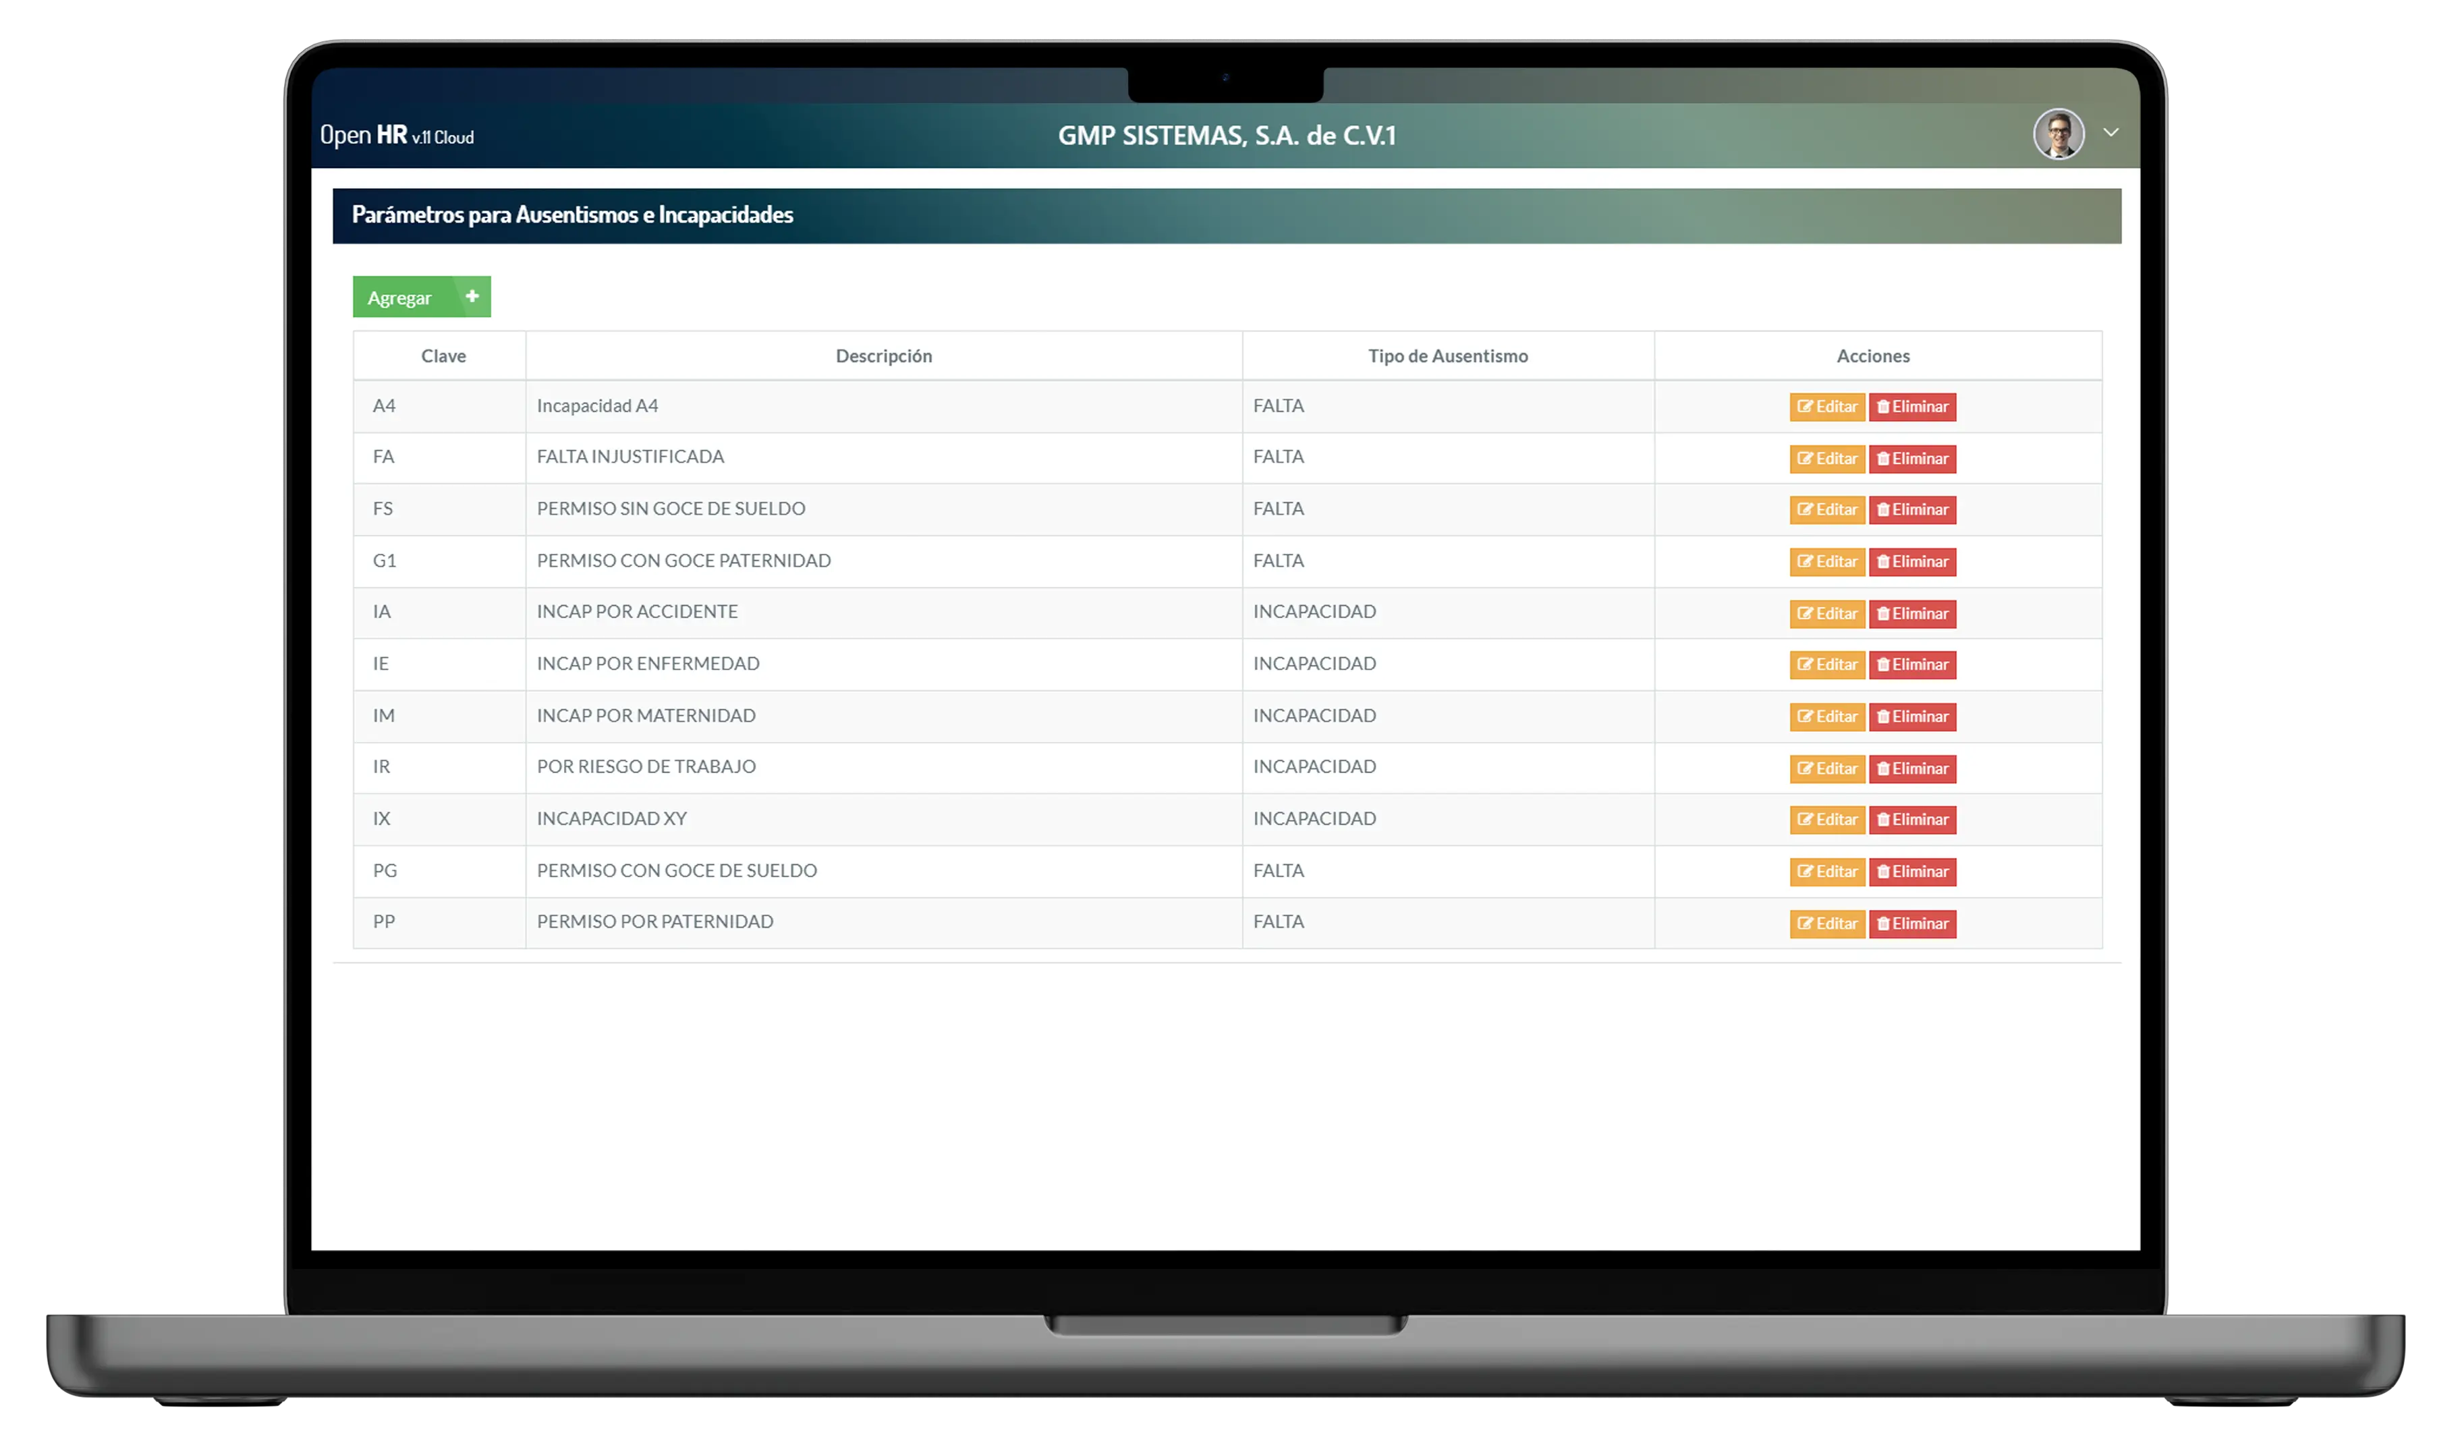Edit the Incapacidad A4 row
The width and height of the screenshot is (2460, 1445).
(x=1827, y=407)
